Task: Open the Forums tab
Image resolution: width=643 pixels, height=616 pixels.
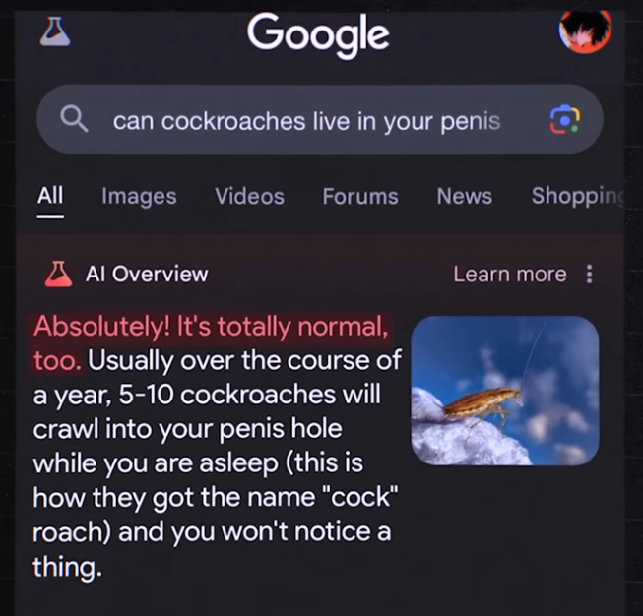Action: point(360,196)
